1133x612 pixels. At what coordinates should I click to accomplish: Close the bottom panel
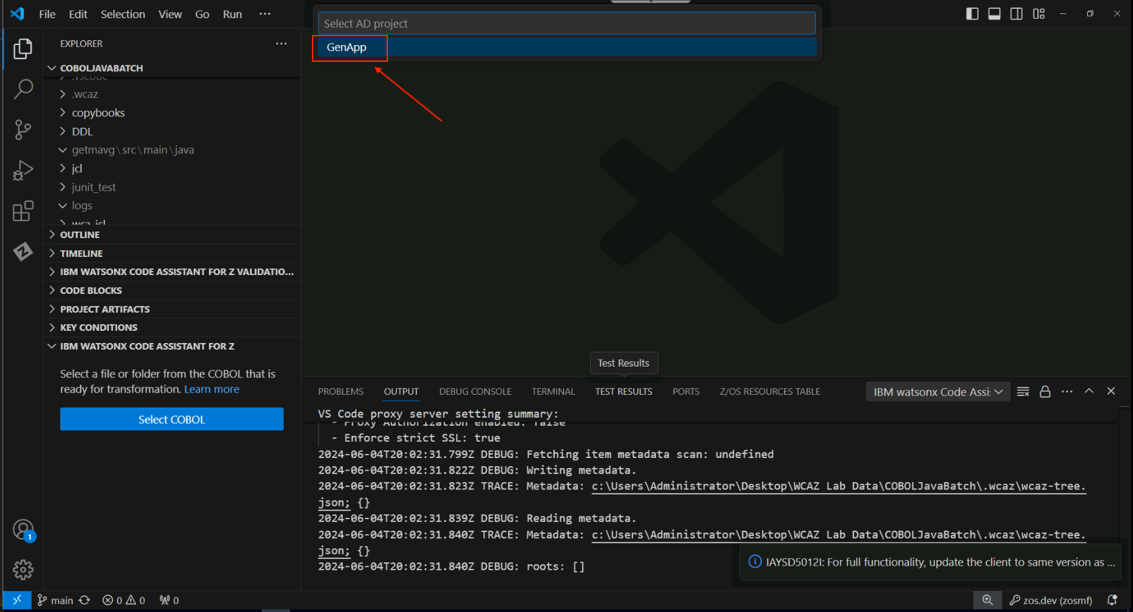point(1111,391)
